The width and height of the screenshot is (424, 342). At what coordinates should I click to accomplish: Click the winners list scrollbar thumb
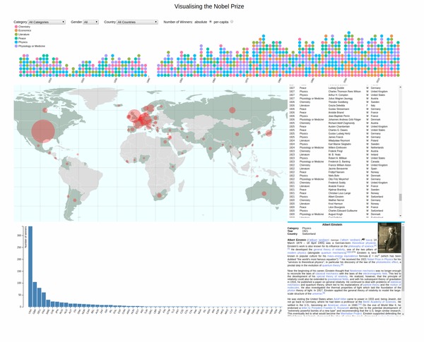[x=400, y=197]
